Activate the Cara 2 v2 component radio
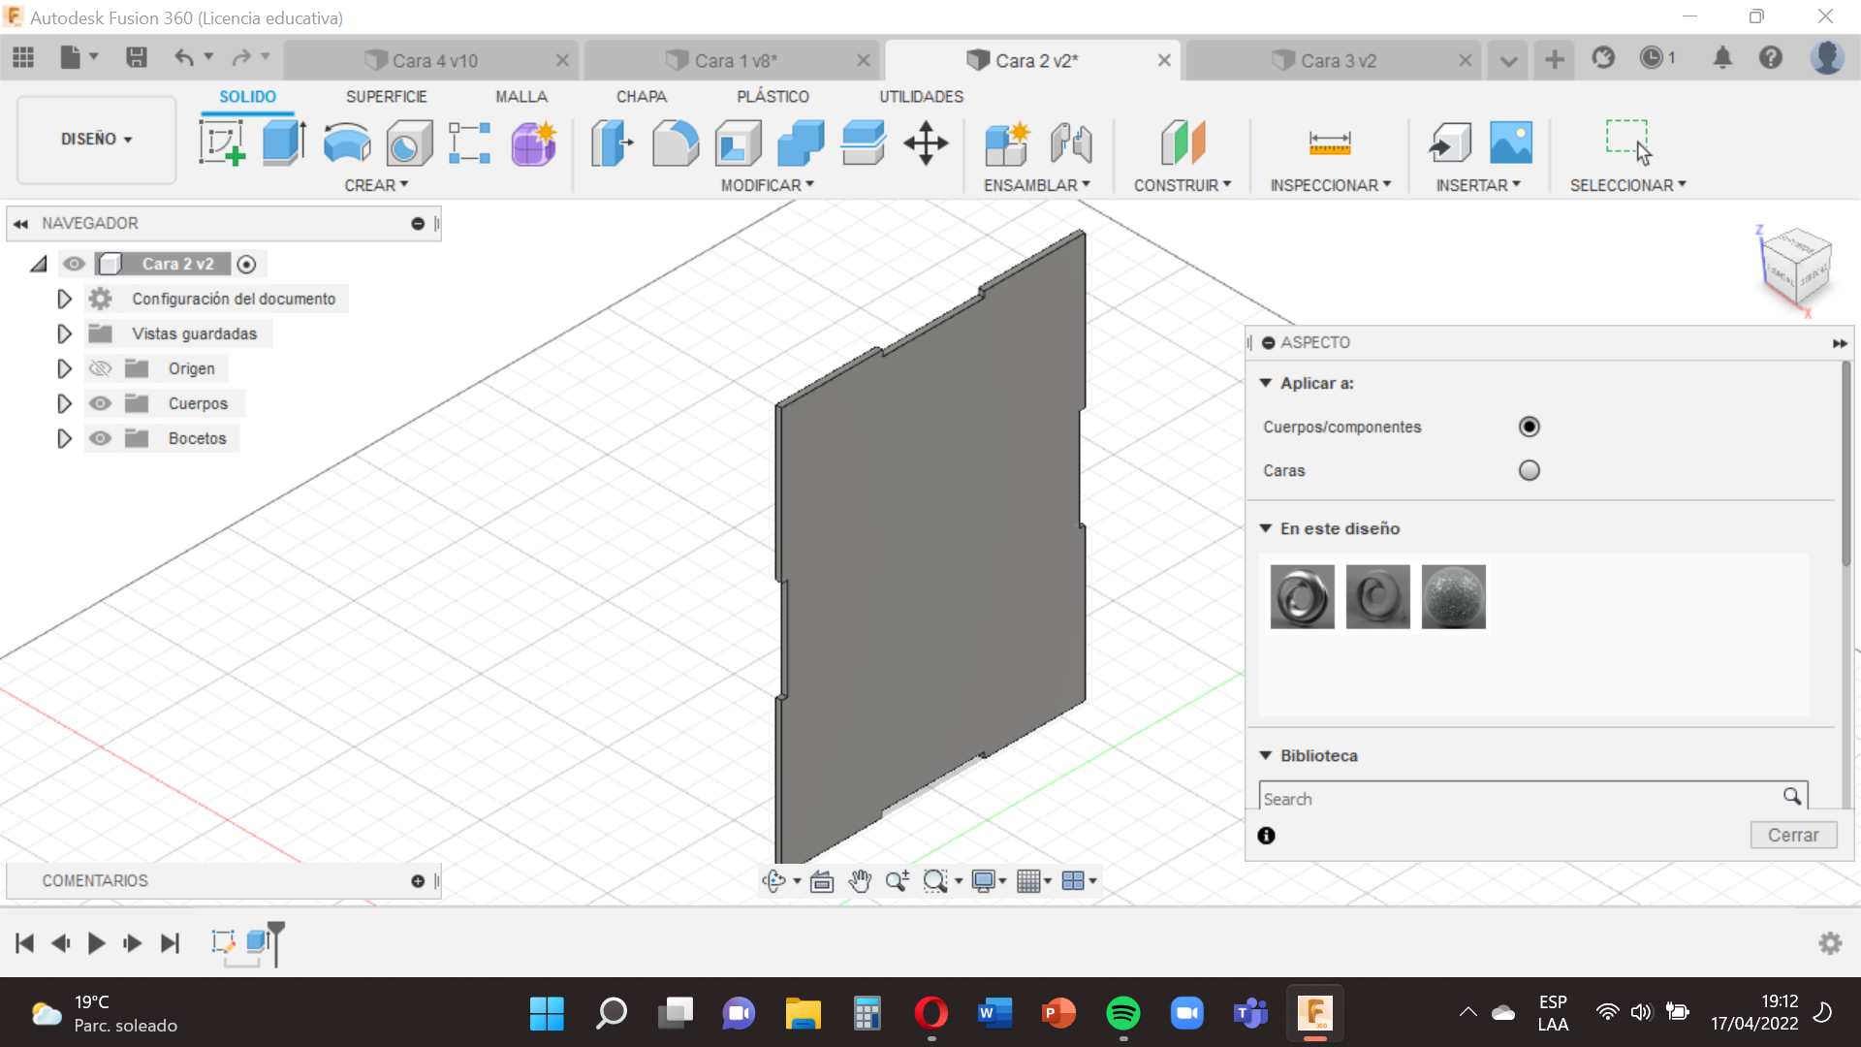Screen dimensions: 1861x1047 point(246,264)
